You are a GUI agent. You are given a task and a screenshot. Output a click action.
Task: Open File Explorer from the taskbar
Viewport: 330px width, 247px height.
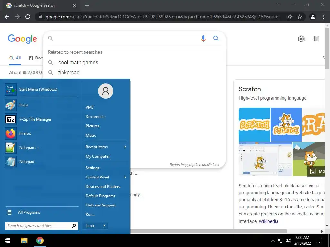coord(24,241)
